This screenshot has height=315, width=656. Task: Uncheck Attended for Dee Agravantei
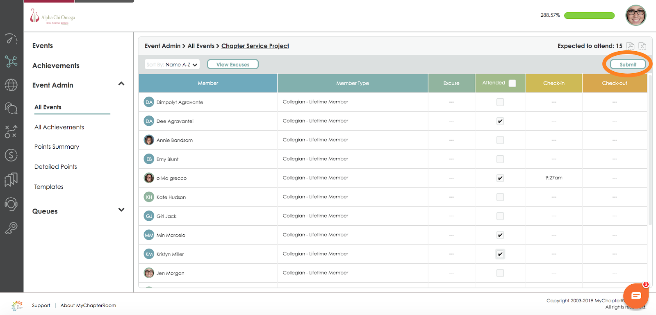(x=500, y=121)
